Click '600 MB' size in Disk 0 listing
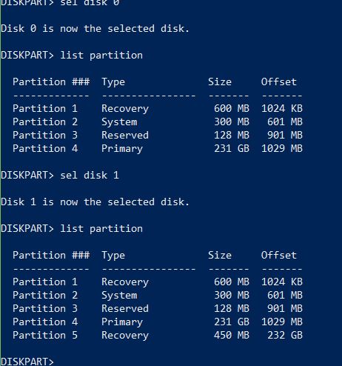Viewport: 342px width, 366px height. click(232, 108)
